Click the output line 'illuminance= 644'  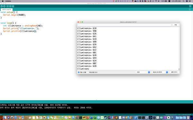click(87, 58)
